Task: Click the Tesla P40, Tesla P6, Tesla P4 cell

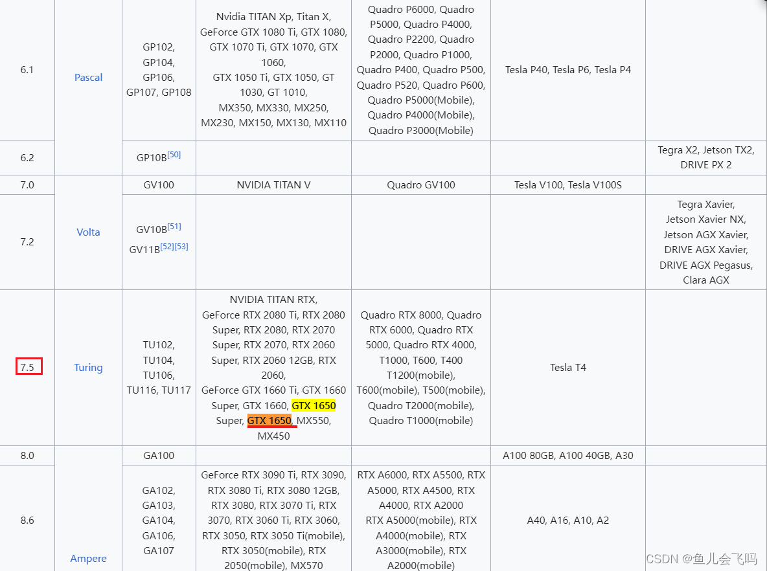Action: (x=568, y=70)
